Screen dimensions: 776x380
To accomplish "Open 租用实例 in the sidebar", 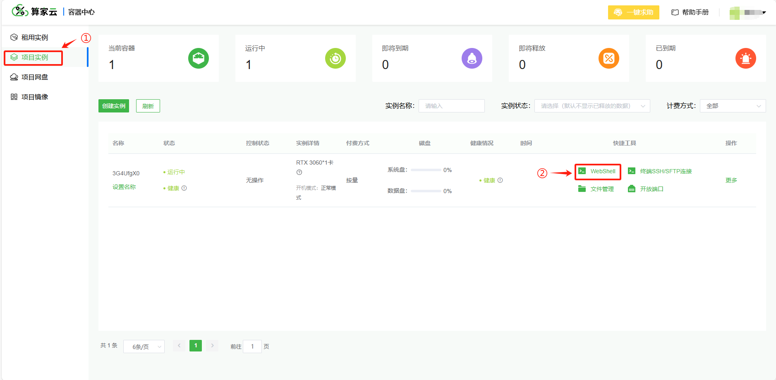I will pyautogui.click(x=35, y=38).
